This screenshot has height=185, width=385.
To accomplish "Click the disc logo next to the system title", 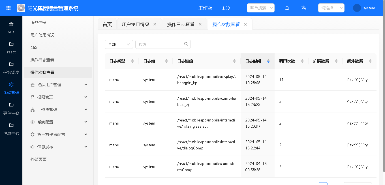I will tap(21, 8).
